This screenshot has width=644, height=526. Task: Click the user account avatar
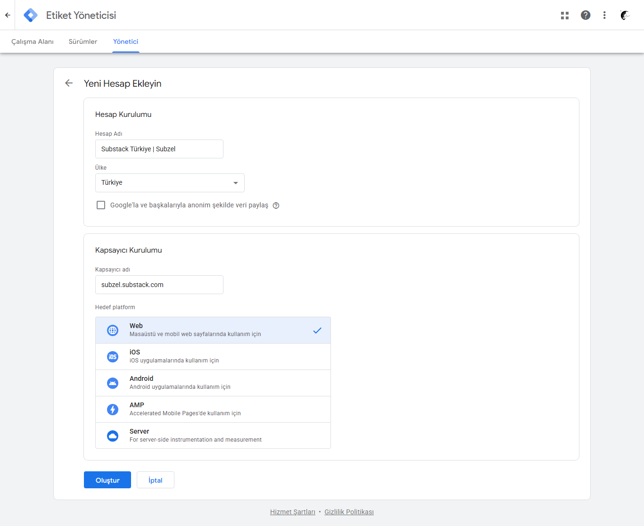tap(625, 15)
